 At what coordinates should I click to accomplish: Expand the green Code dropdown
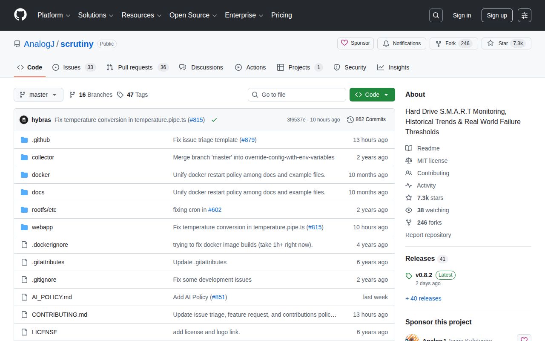[372, 95]
